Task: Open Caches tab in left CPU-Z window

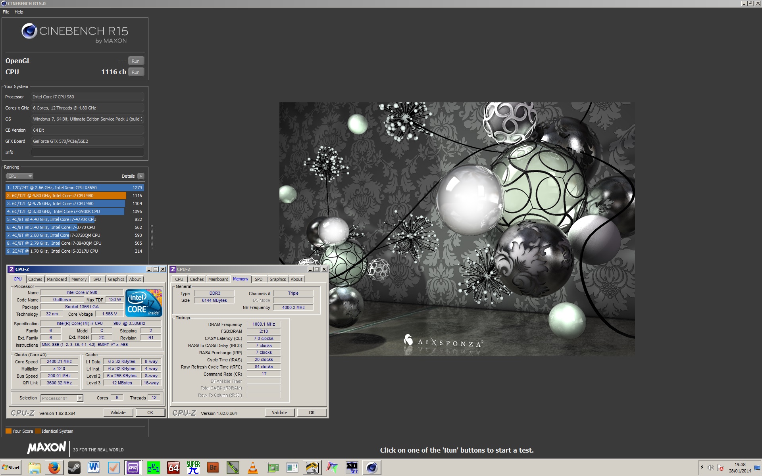Action: pyautogui.click(x=35, y=279)
